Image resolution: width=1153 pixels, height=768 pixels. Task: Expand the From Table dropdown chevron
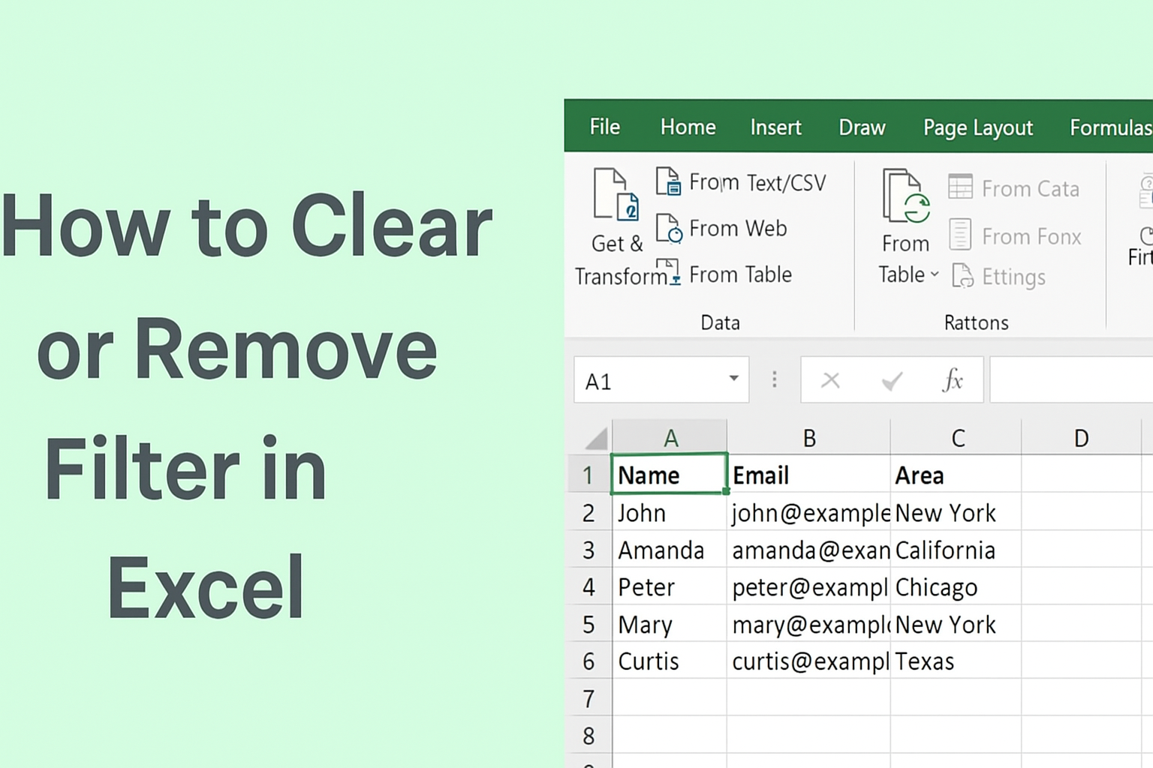pyautogui.click(x=933, y=275)
